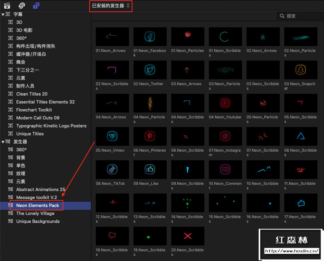This screenshot has width=324, height=261.
Task: Select the 构件出现/构件消失 category
Action: [x=45, y=46]
